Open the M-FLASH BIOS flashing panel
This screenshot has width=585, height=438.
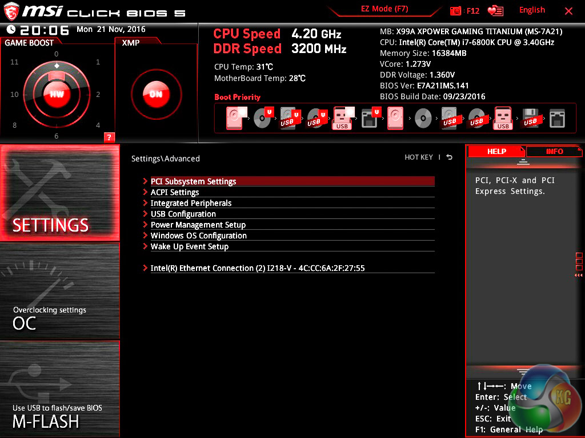[x=59, y=388]
